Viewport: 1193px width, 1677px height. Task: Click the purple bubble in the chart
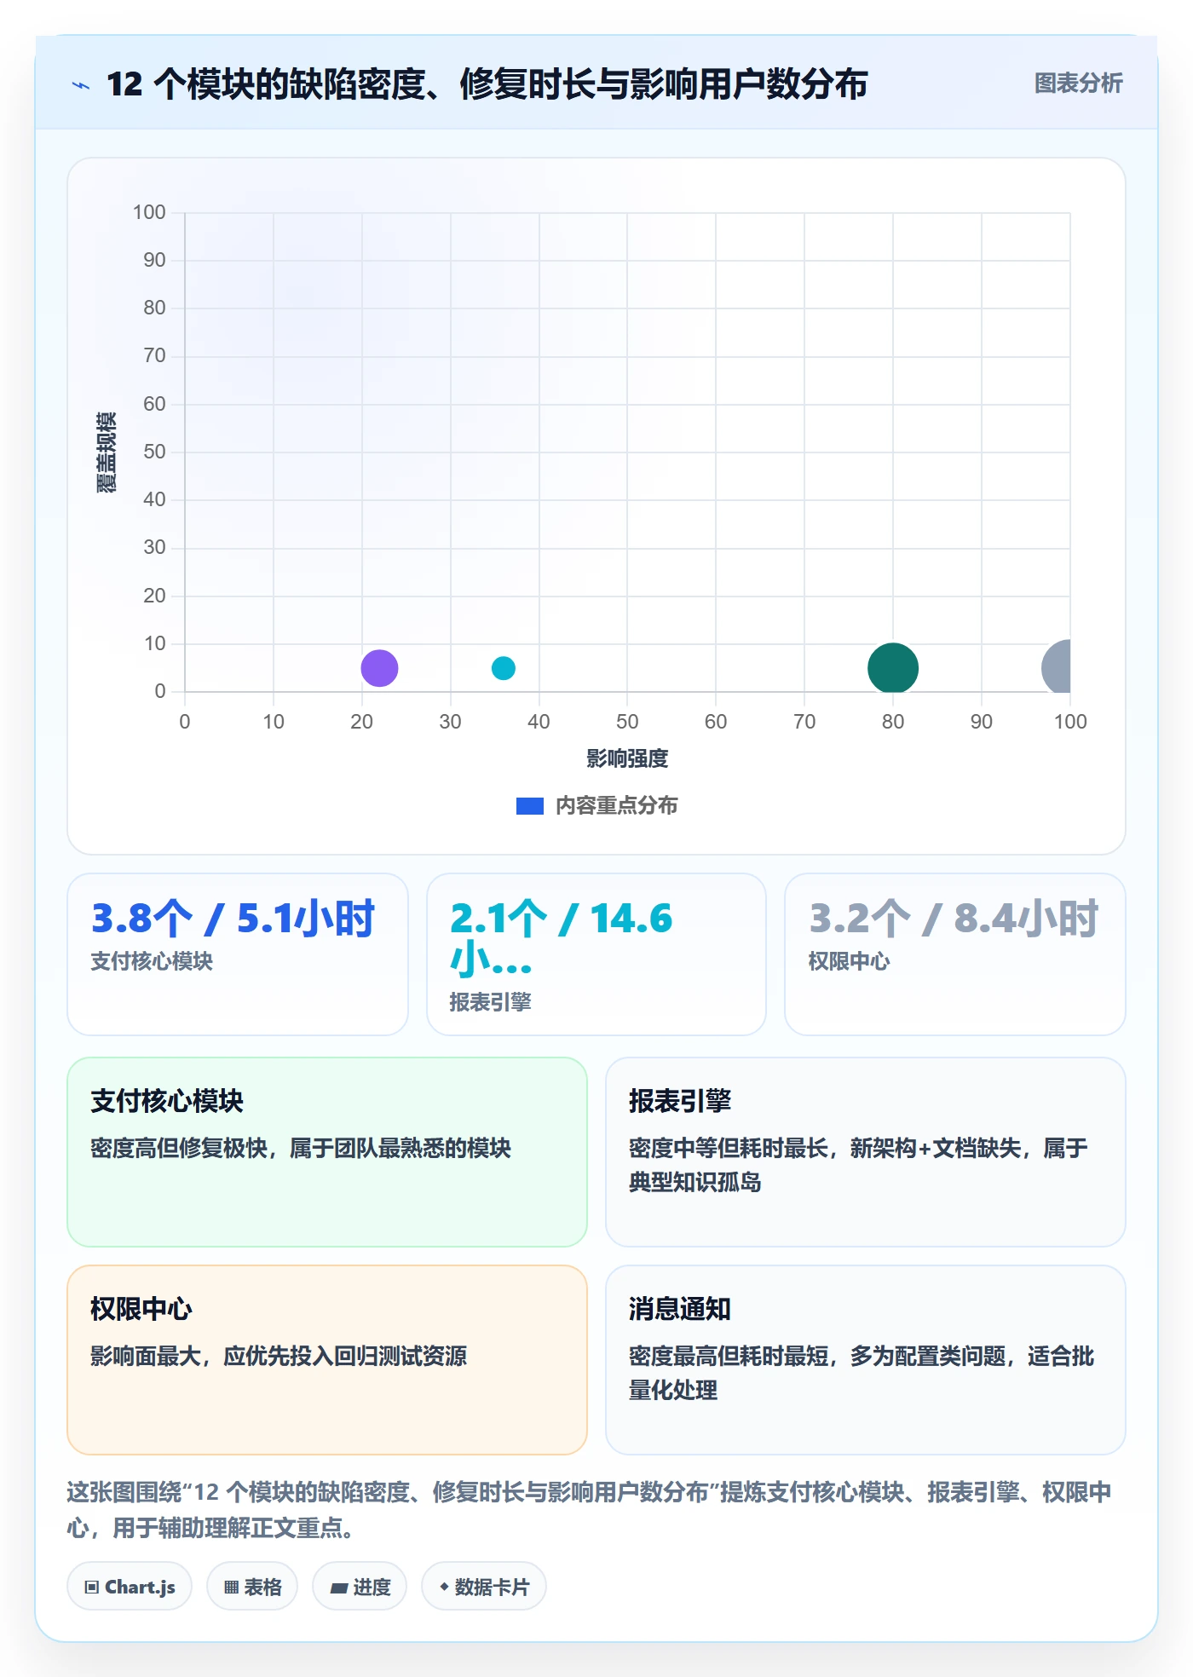pyautogui.click(x=379, y=668)
